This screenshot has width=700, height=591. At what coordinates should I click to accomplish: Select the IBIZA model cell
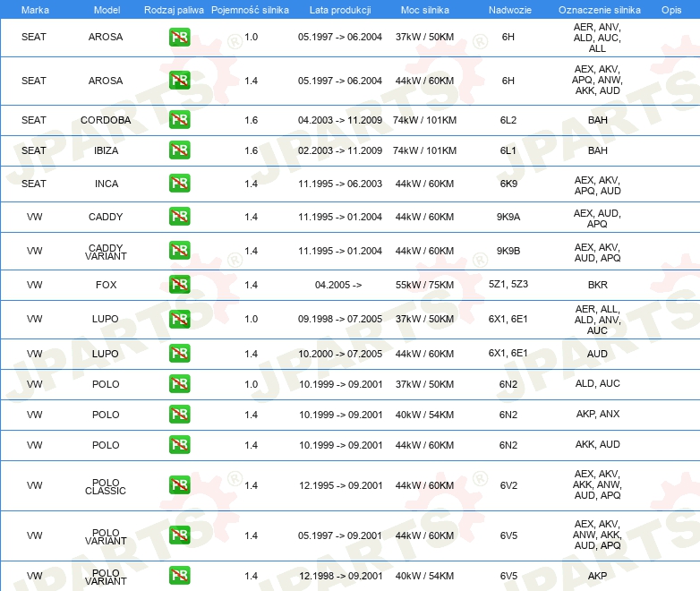[x=107, y=150]
